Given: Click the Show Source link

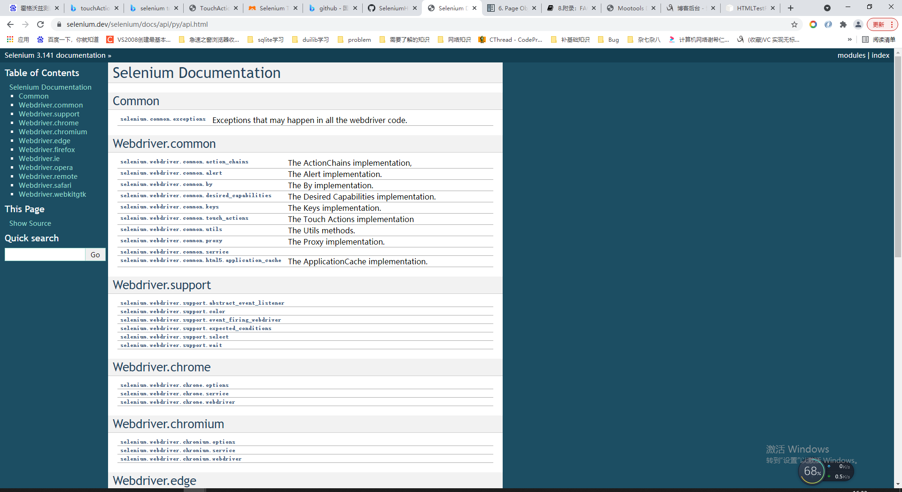Looking at the screenshot, I should pyautogui.click(x=30, y=223).
